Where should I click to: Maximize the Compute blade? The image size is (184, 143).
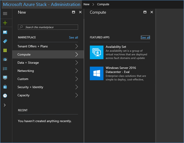(x=145, y=12)
